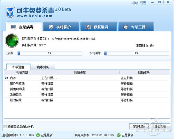Click the 暂停扫描 button
The width and height of the screenshot is (174, 139).
pos(139,126)
